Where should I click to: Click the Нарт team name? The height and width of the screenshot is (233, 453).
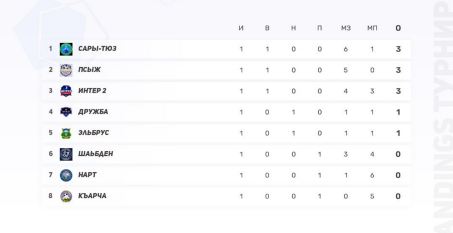point(89,175)
